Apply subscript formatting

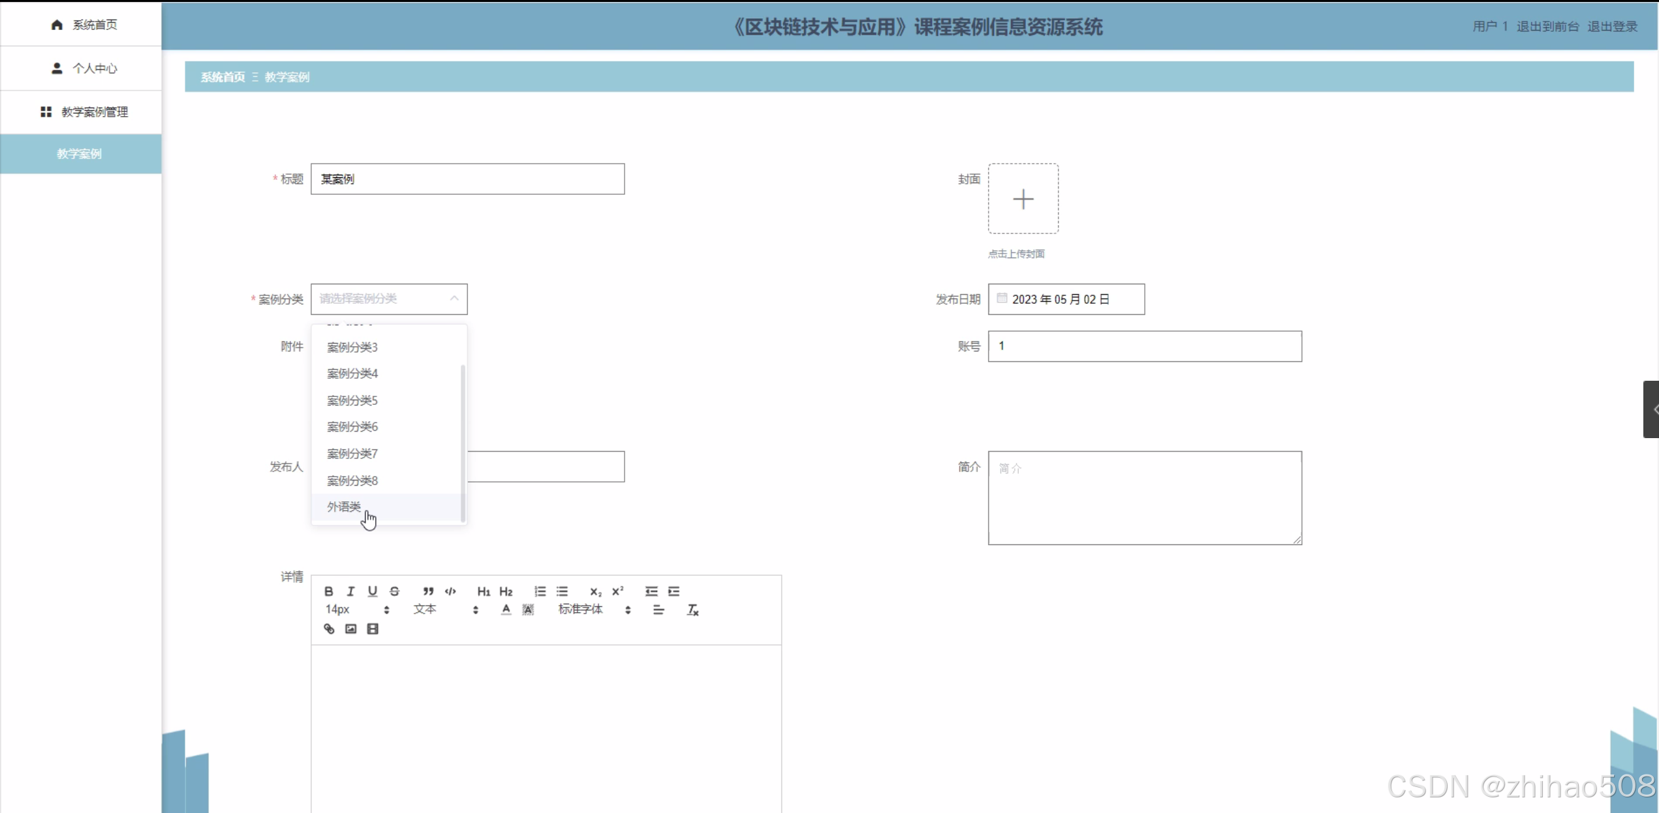coord(595,591)
